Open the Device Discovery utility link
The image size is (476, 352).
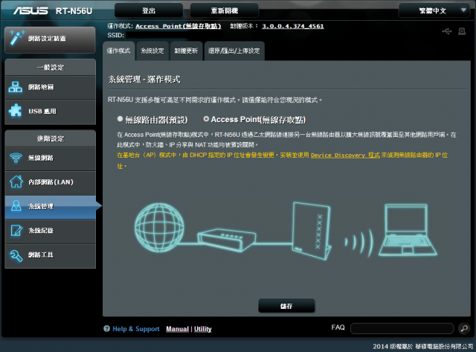(345, 155)
